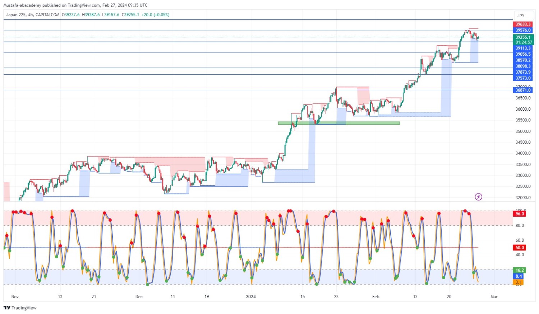Click the CAPITALCOM source label

coord(47,15)
